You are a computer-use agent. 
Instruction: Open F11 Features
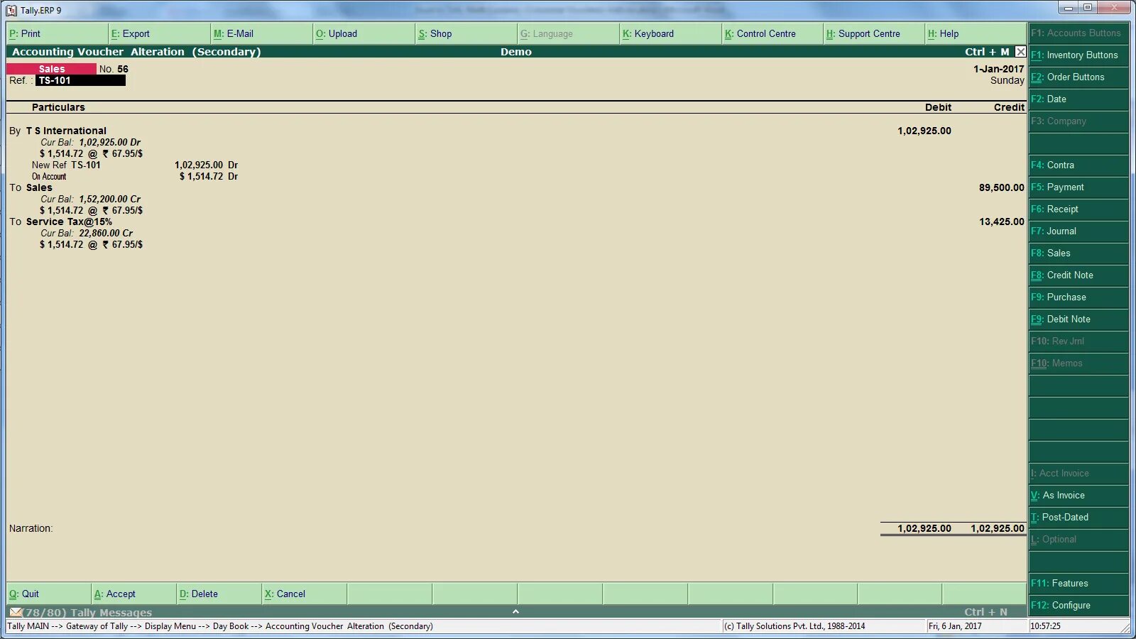pyautogui.click(x=1078, y=584)
